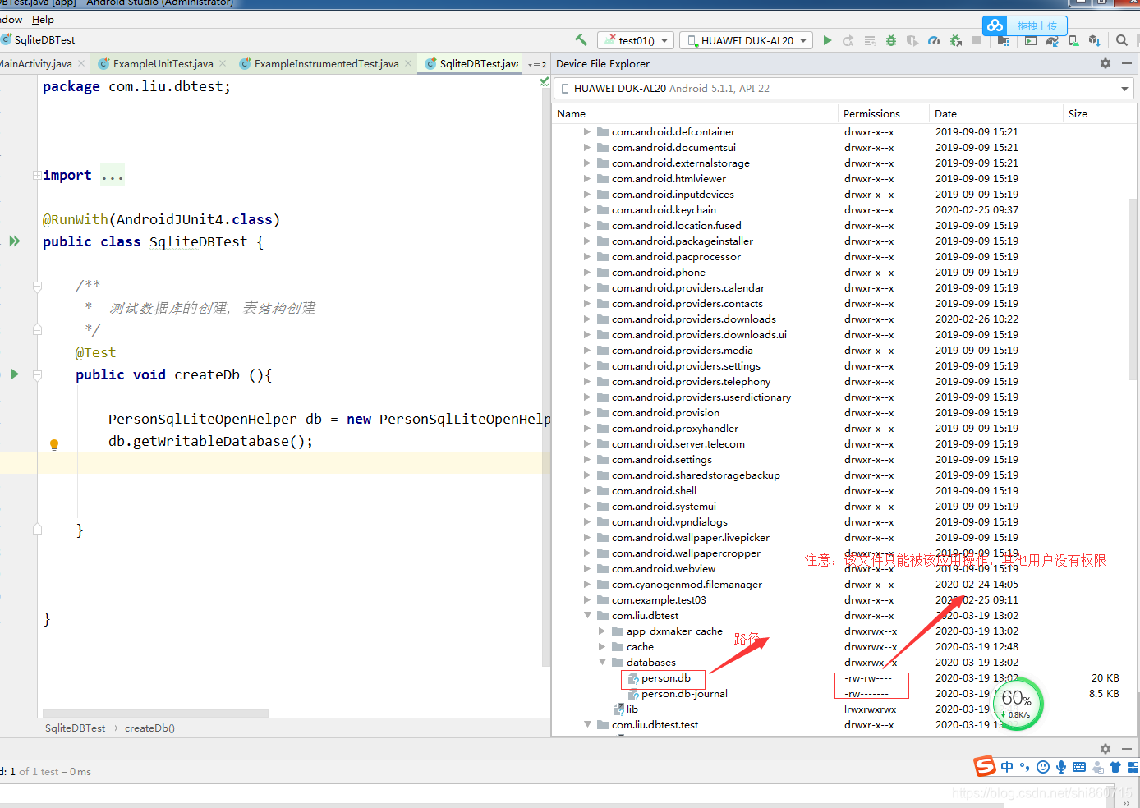This screenshot has height=808, width=1140.
Task: Fold the createDb method body
Action: (37, 375)
